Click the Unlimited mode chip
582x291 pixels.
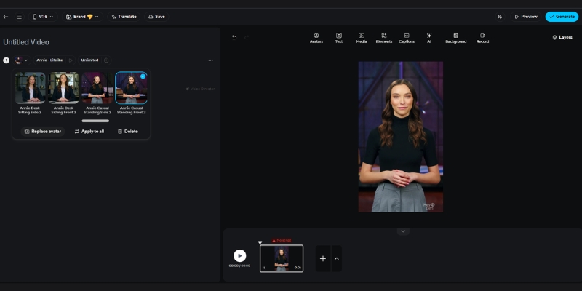(x=89, y=60)
